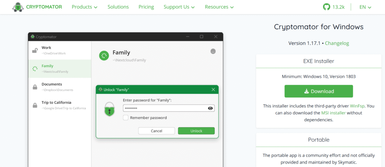
Task: Click the lock icon beside Trip to California
Action: [x=35, y=105]
